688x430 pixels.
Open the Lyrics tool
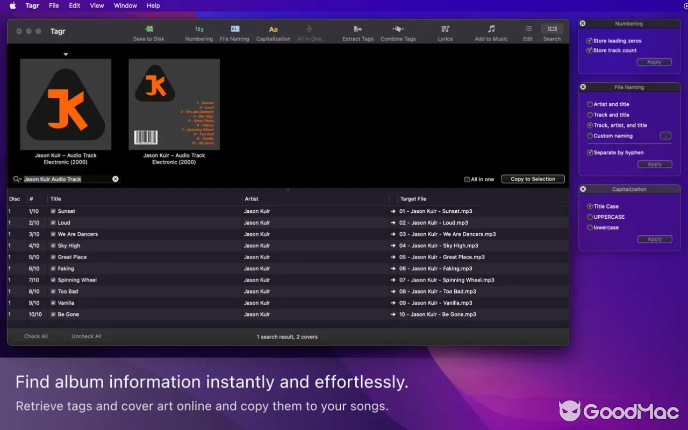(x=445, y=30)
